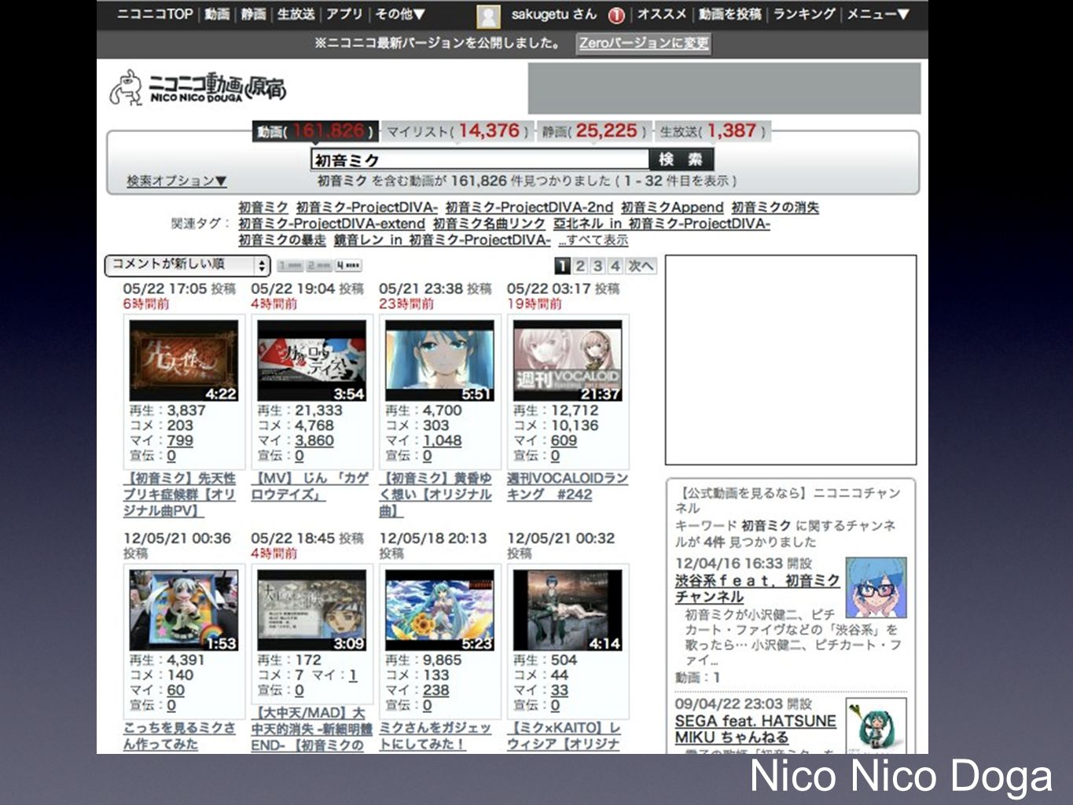
Task: Go to ニコニコTOP
Action: click(x=155, y=14)
